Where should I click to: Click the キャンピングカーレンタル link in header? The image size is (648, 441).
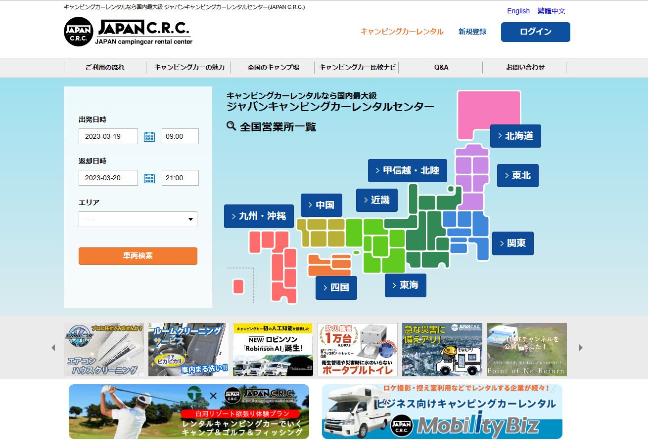click(402, 32)
